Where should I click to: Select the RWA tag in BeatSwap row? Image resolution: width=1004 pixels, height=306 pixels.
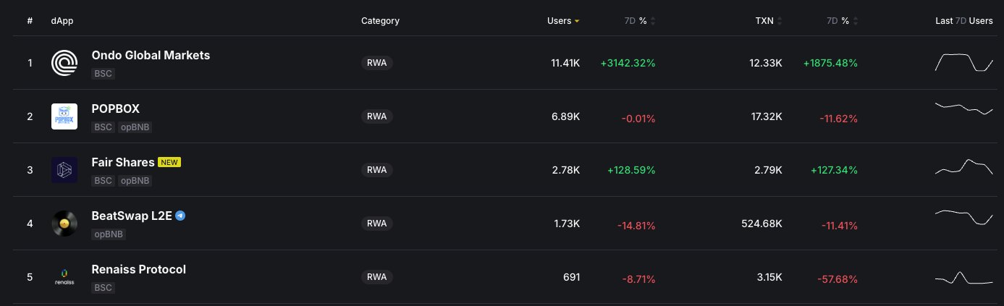pyautogui.click(x=376, y=224)
